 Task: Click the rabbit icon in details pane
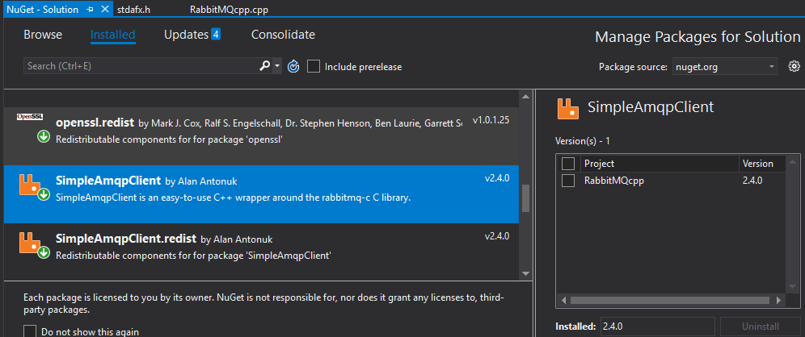click(569, 107)
